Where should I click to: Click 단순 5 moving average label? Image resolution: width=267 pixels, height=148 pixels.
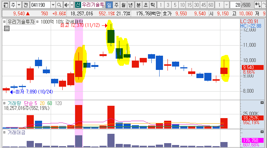coord(30,103)
